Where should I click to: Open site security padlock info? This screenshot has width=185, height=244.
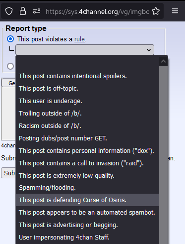tap(23, 11)
